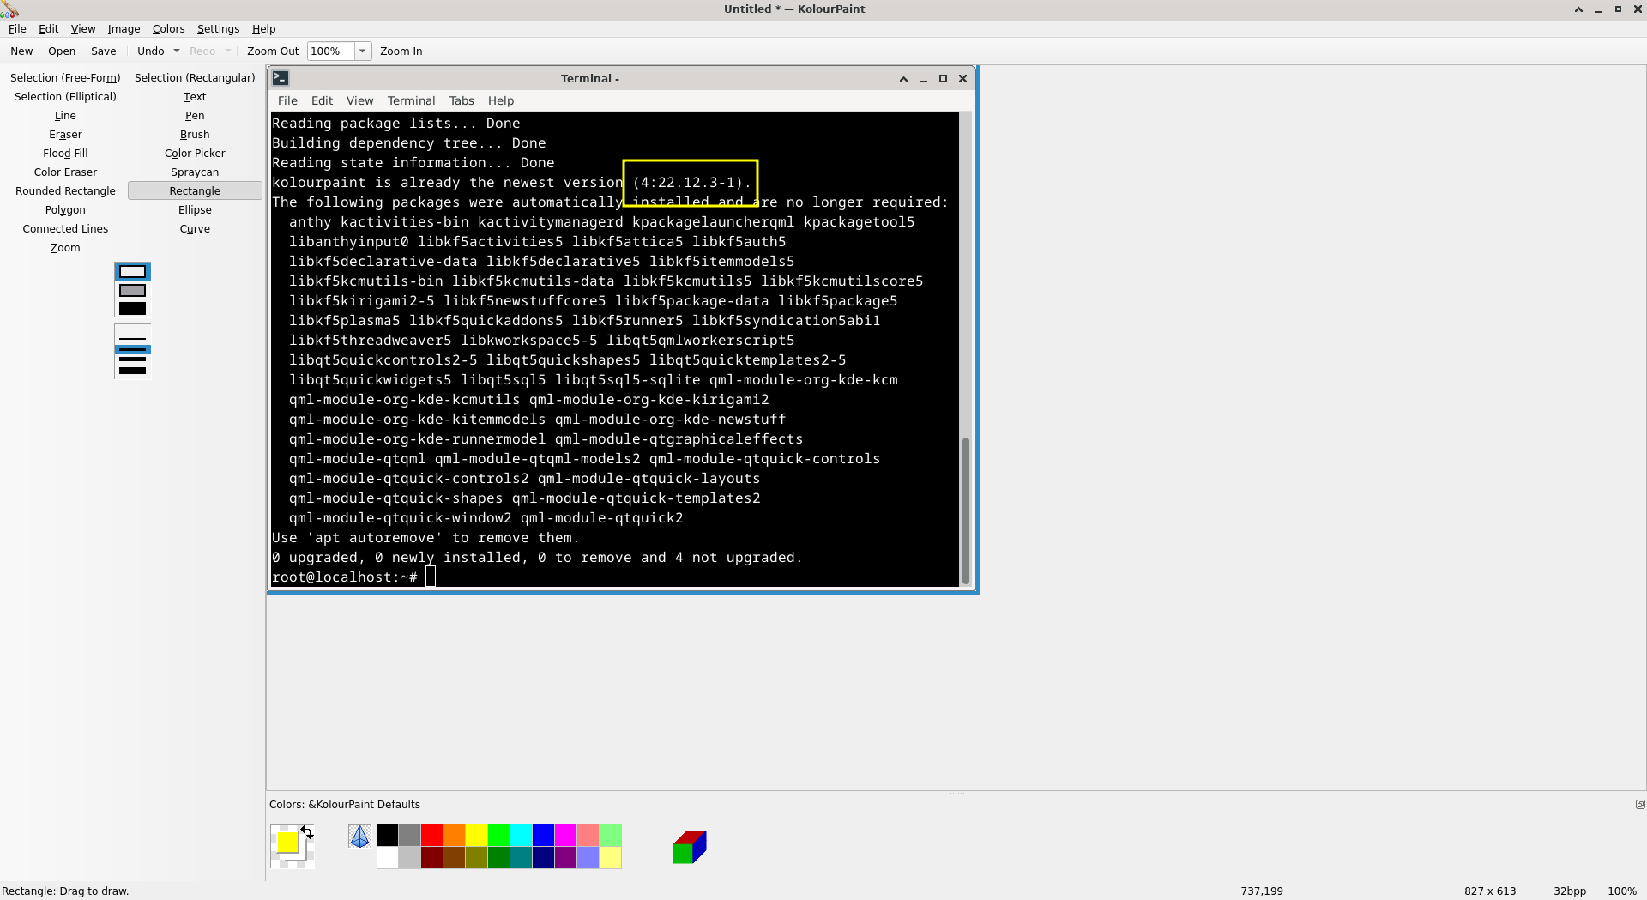Click inside the zoom percentage input field
This screenshot has width=1647, height=900.
pos(331,51)
